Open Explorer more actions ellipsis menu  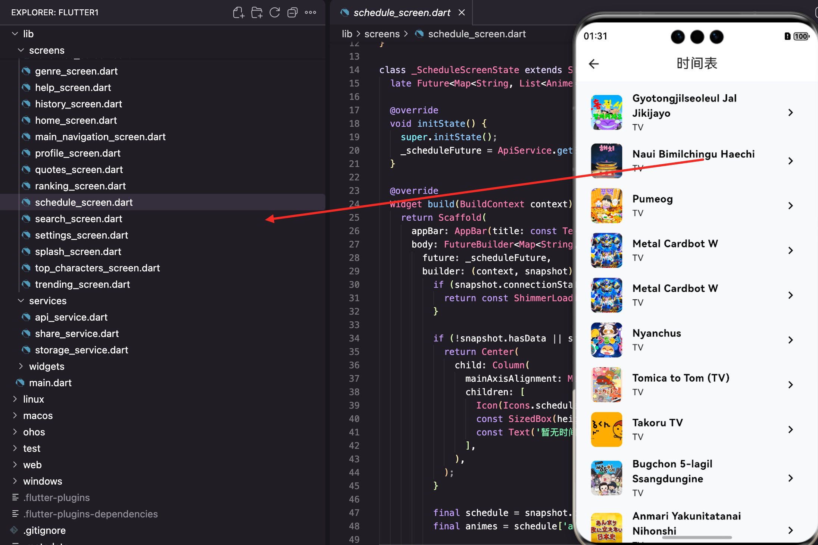(x=310, y=13)
